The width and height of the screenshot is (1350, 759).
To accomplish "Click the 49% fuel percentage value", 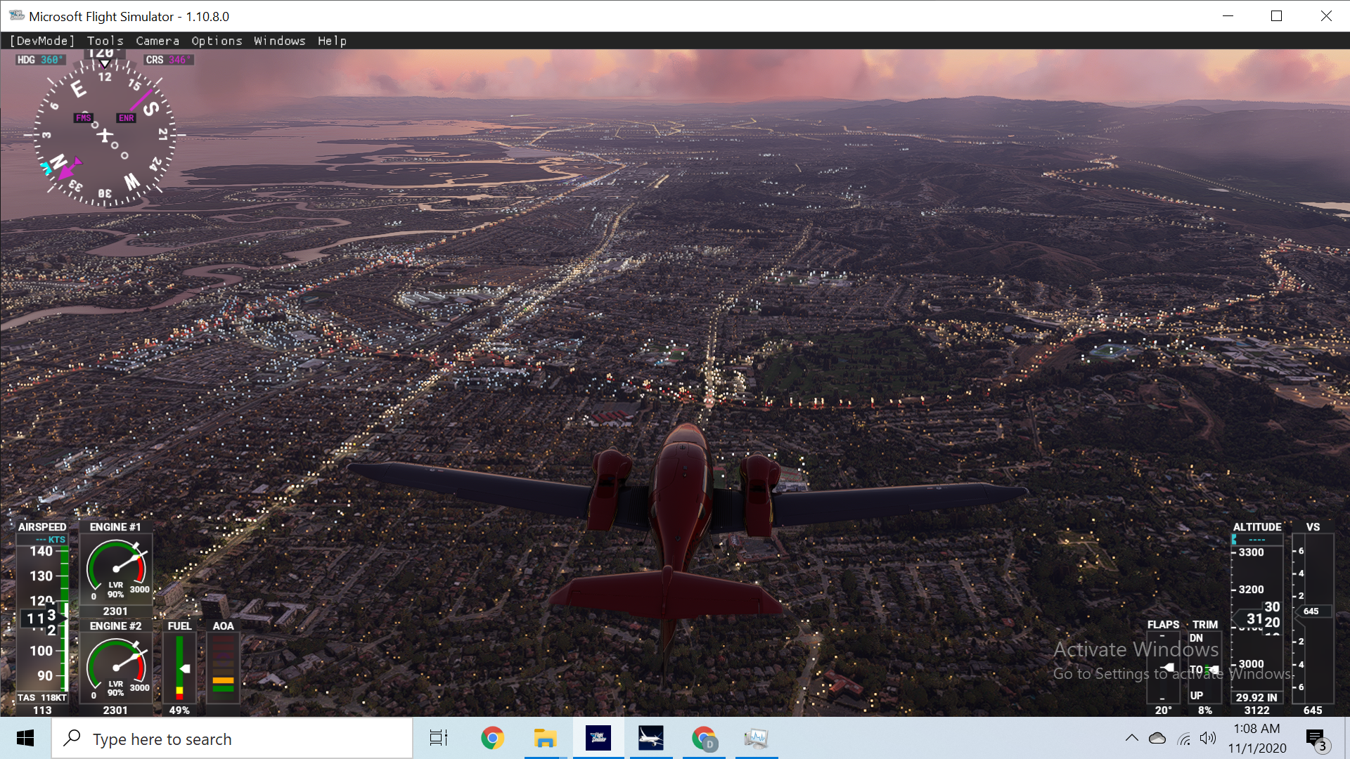I will [179, 711].
